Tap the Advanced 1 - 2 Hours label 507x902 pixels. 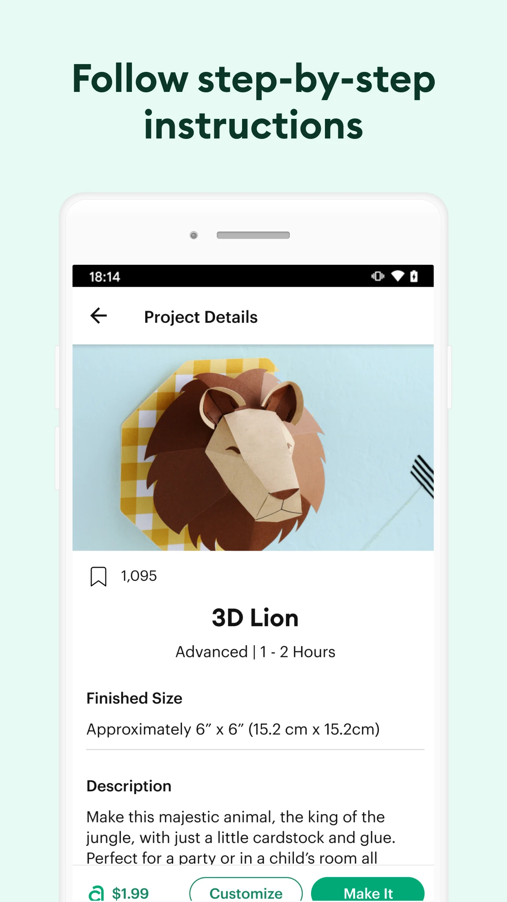click(x=255, y=652)
